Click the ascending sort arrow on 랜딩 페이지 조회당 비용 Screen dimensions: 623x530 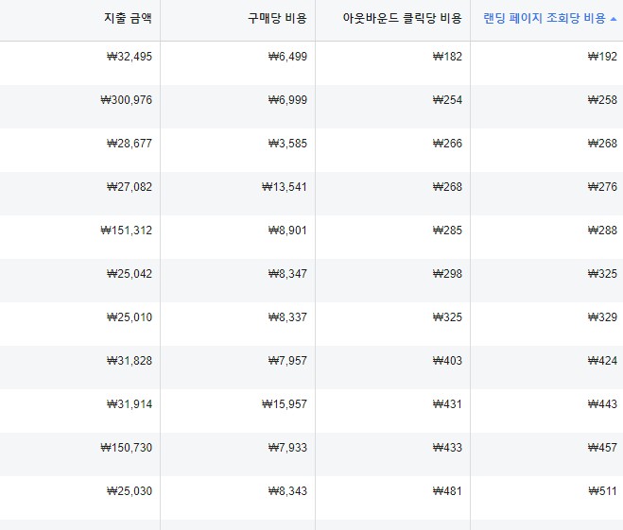point(614,19)
